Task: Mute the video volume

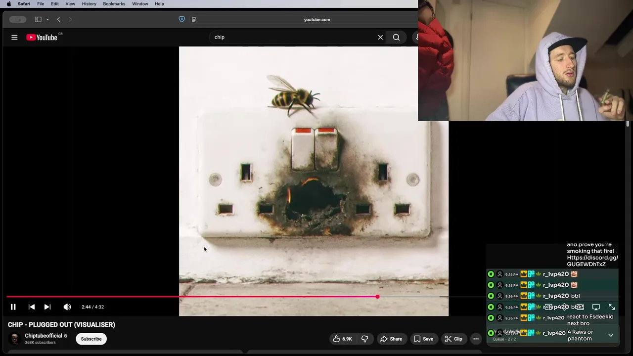Action: 67,307
